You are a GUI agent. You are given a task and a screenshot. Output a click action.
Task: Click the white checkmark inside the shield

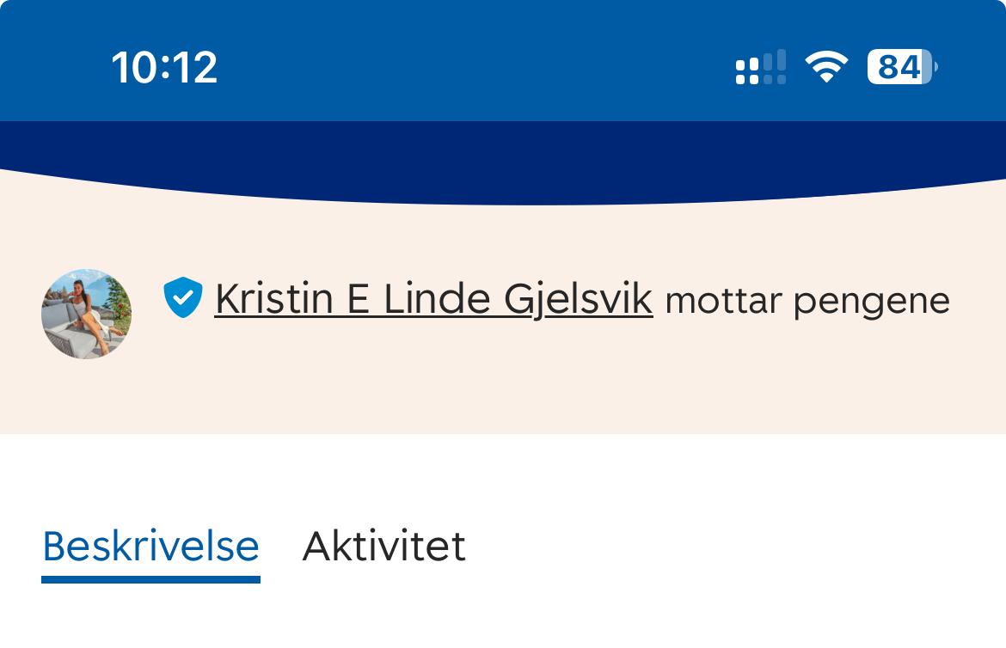[x=182, y=297]
